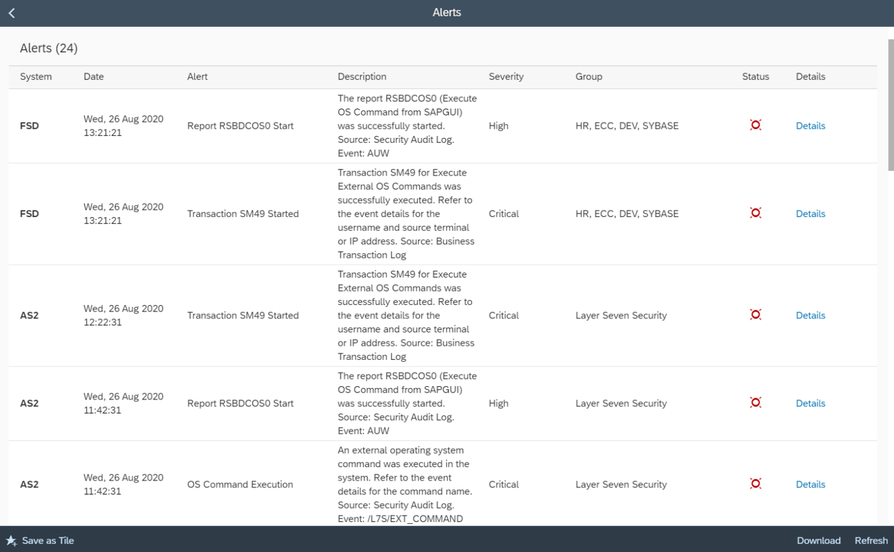Click the status icon for AS2 Report RSBDCOS0 Start
Screen dimensions: 894x552
(755, 403)
